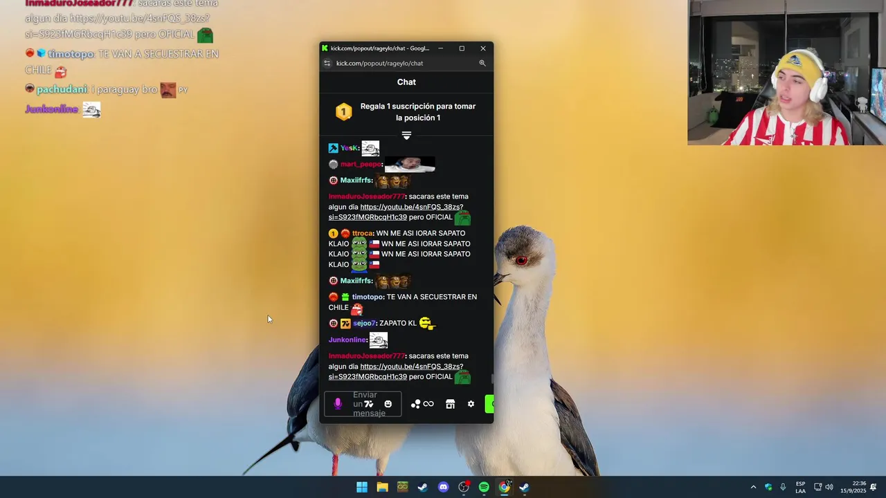The height and width of the screenshot is (498, 886).
Task: Click the infinity symbol next to points icon
Action: [x=428, y=404]
